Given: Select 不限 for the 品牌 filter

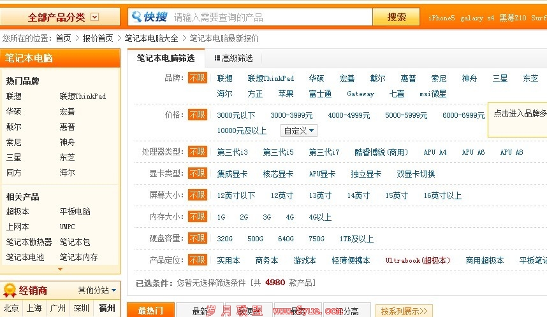Looking at the screenshot, I should point(197,78).
